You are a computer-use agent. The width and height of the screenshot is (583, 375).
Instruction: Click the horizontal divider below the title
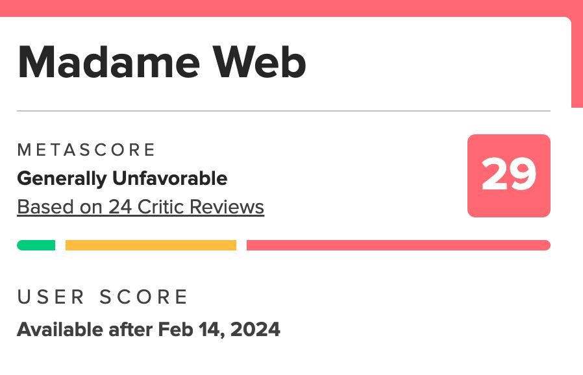point(283,111)
